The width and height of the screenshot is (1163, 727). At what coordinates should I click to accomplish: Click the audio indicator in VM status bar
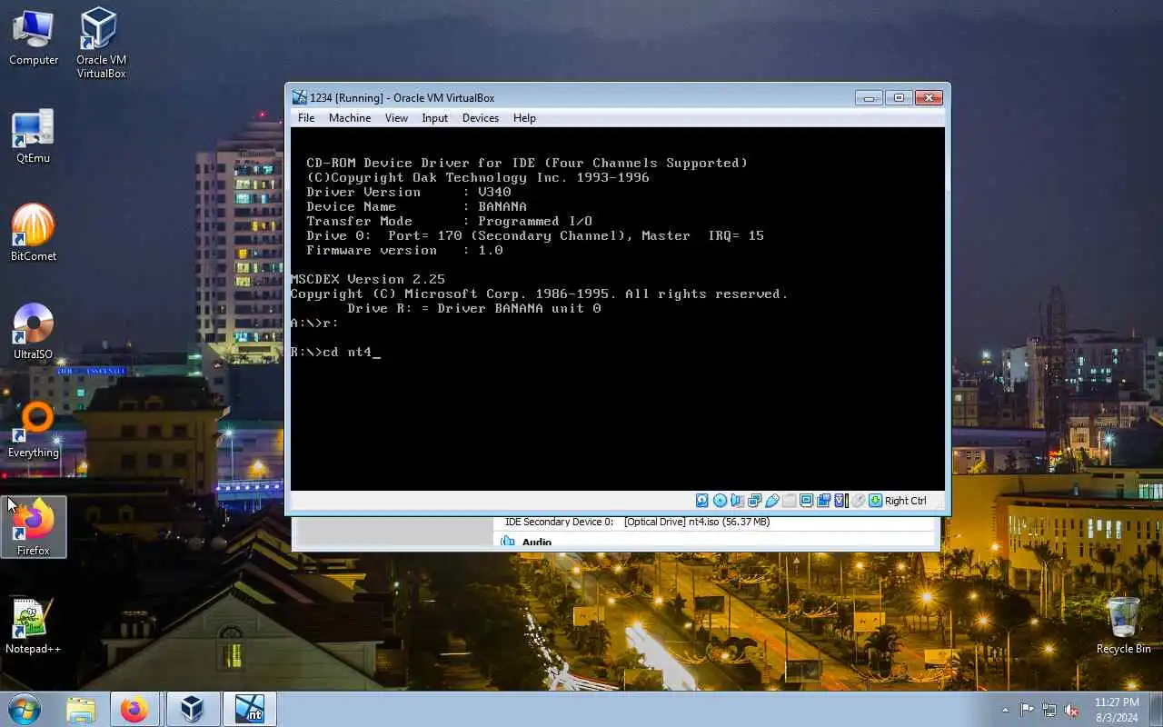click(x=737, y=501)
